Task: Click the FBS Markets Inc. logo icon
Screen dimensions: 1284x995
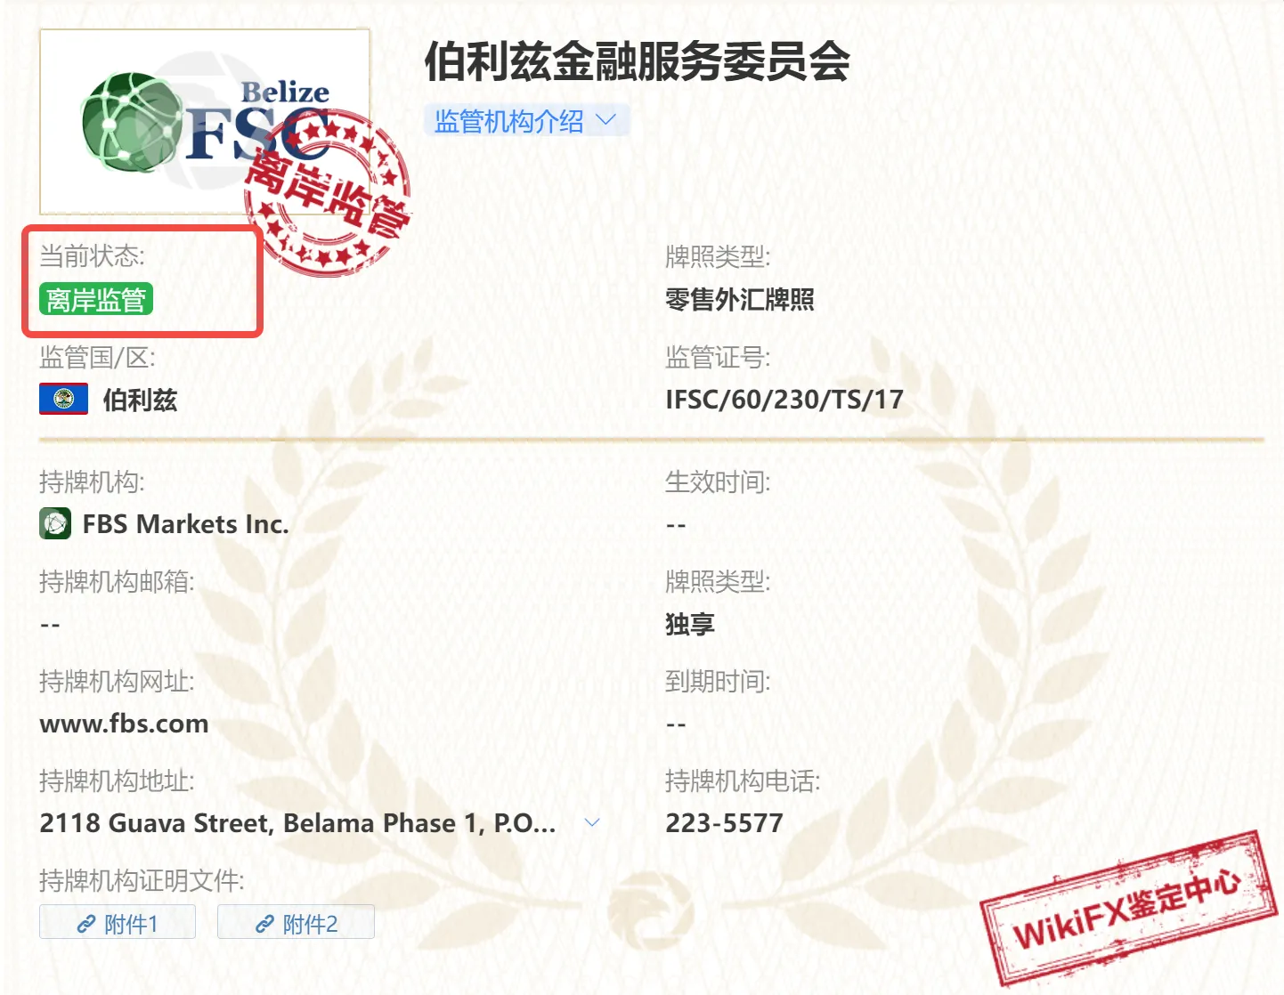Action: pyautogui.click(x=55, y=523)
